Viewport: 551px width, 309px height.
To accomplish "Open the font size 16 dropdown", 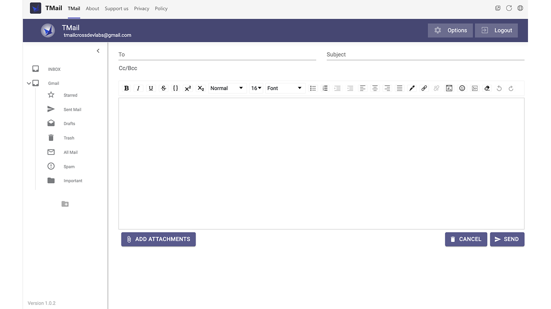I will pos(256,88).
